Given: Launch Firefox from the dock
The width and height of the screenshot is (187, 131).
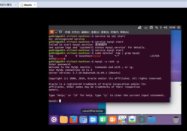Looking at the screenshot, I should (x=74, y=119).
